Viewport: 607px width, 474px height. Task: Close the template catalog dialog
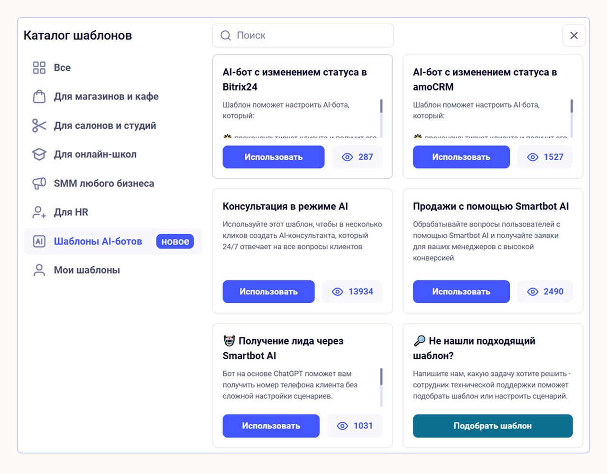pos(574,36)
